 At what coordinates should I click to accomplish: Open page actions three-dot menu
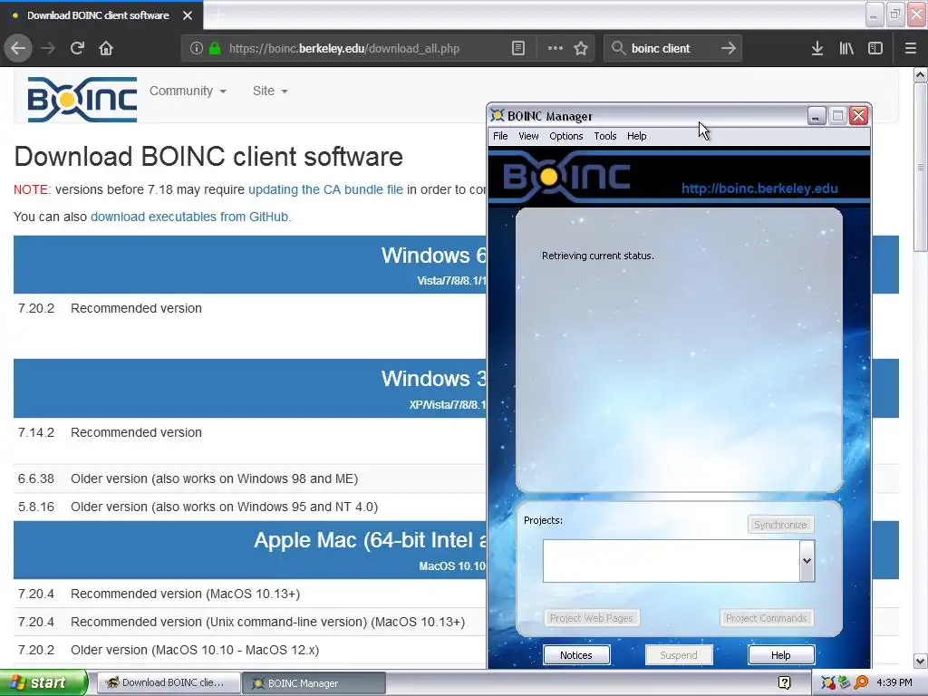[x=556, y=49]
